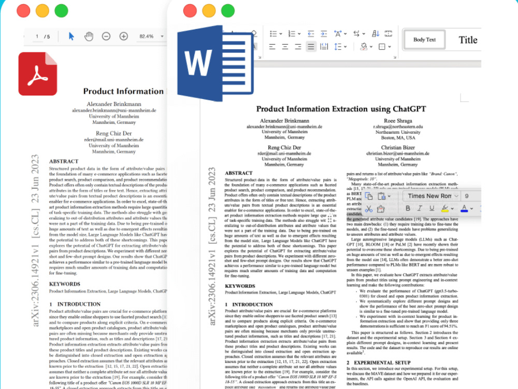518x389 pixels.
Task: Apply blue font color
Action: click(464, 209)
